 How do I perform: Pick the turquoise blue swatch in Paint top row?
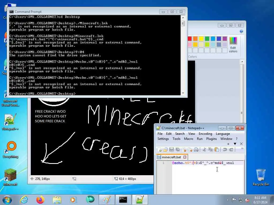213,38
